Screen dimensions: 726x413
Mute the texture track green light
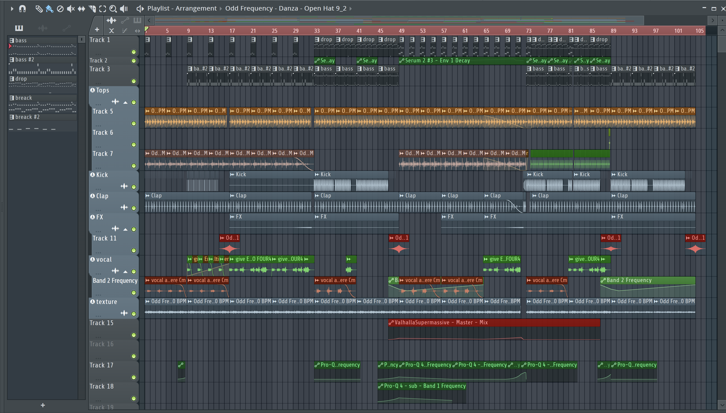point(134,314)
